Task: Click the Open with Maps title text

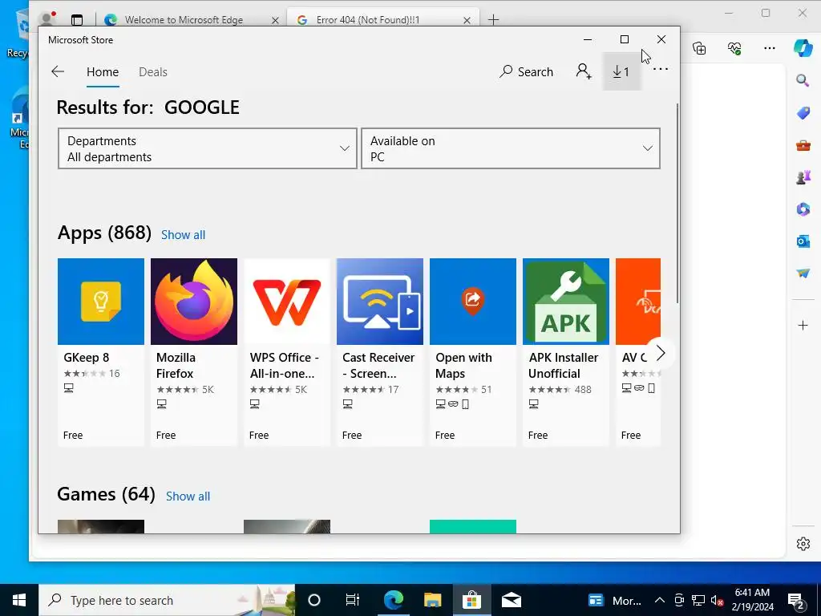Action: 464,366
